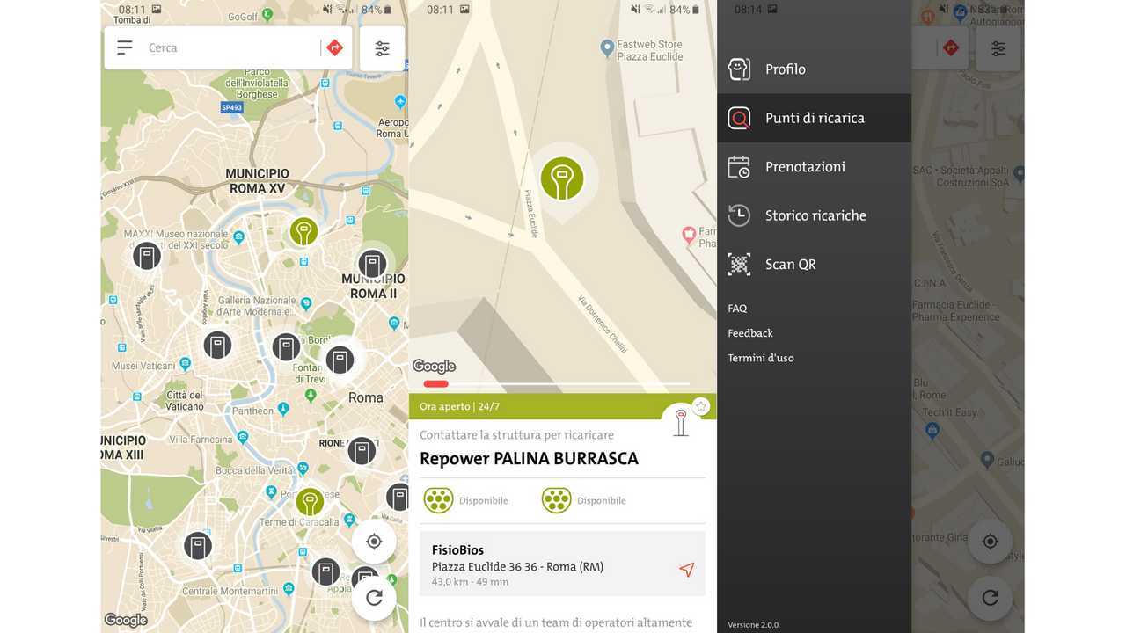Open the Feedback link
The image size is (1126, 633).
[750, 333]
